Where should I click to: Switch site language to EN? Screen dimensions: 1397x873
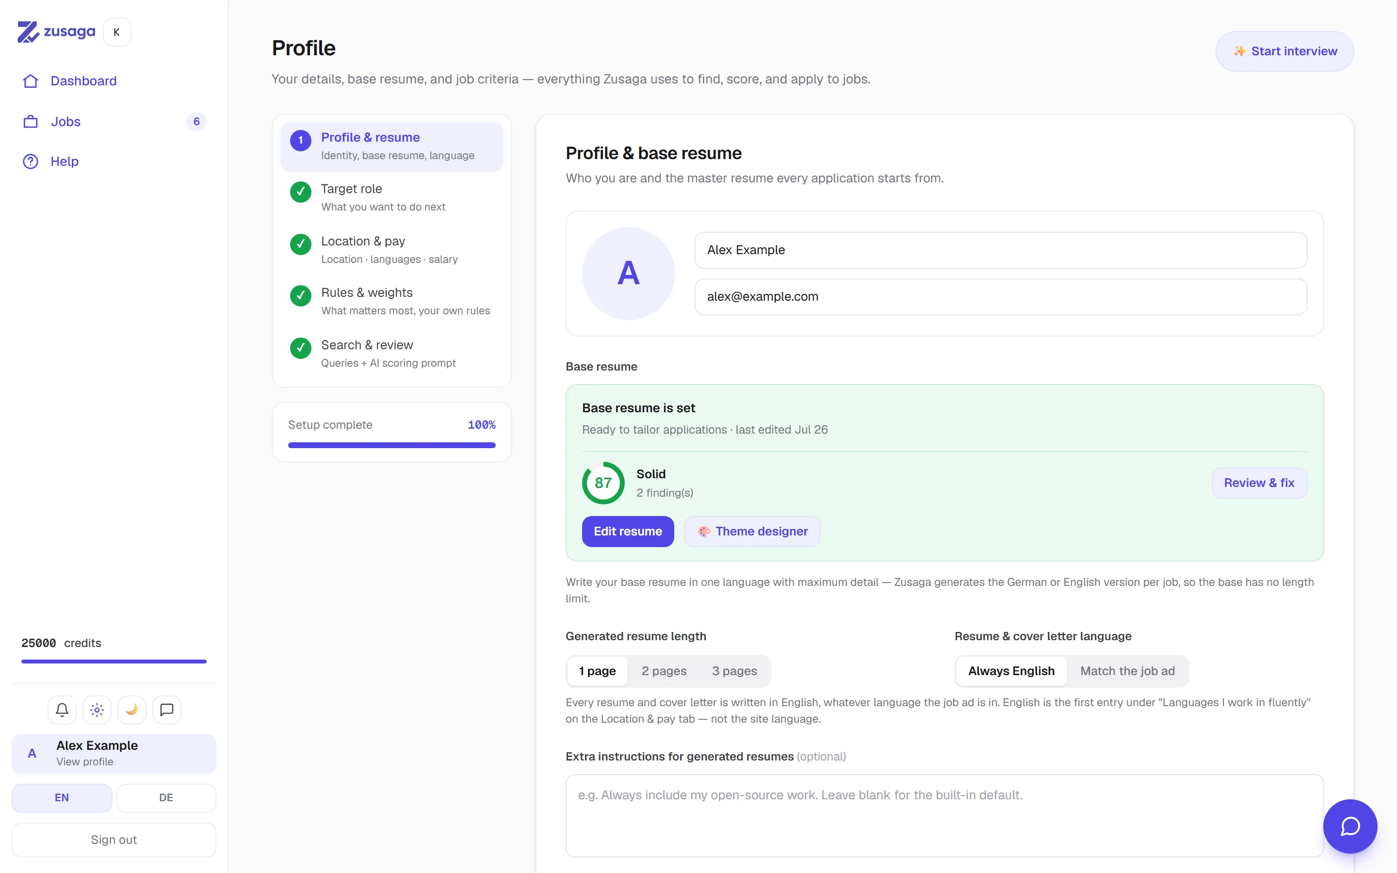[x=62, y=797]
